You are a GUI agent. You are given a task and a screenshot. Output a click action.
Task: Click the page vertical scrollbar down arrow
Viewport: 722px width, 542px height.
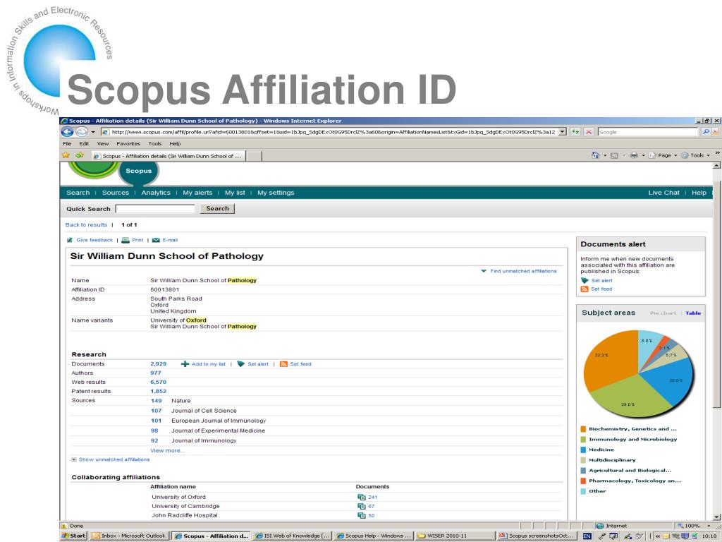(x=716, y=517)
